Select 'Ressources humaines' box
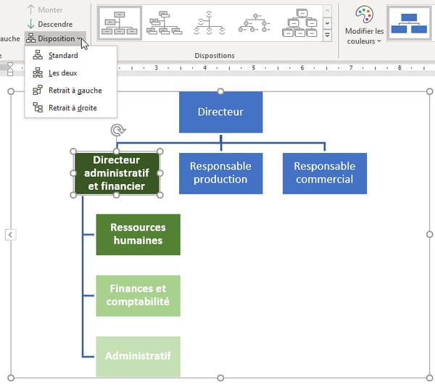Screen dimensions: 435x387 pos(138,235)
